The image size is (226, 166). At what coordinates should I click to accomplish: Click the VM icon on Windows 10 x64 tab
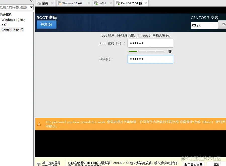(x=60, y=3)
